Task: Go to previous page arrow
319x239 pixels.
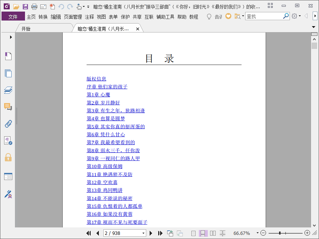Action: point(98,233)
